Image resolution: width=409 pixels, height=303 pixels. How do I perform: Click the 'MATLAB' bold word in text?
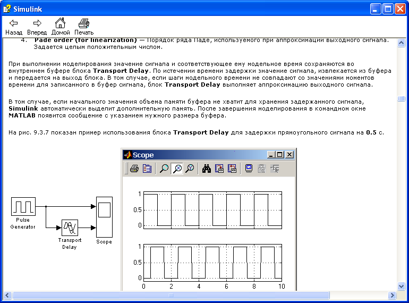22,115
